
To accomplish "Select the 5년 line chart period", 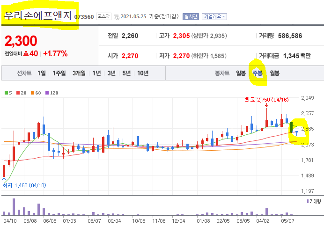I will click(126, 73).
